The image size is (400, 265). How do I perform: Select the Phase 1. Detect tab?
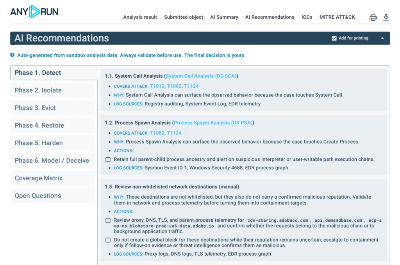pos(54,73)
